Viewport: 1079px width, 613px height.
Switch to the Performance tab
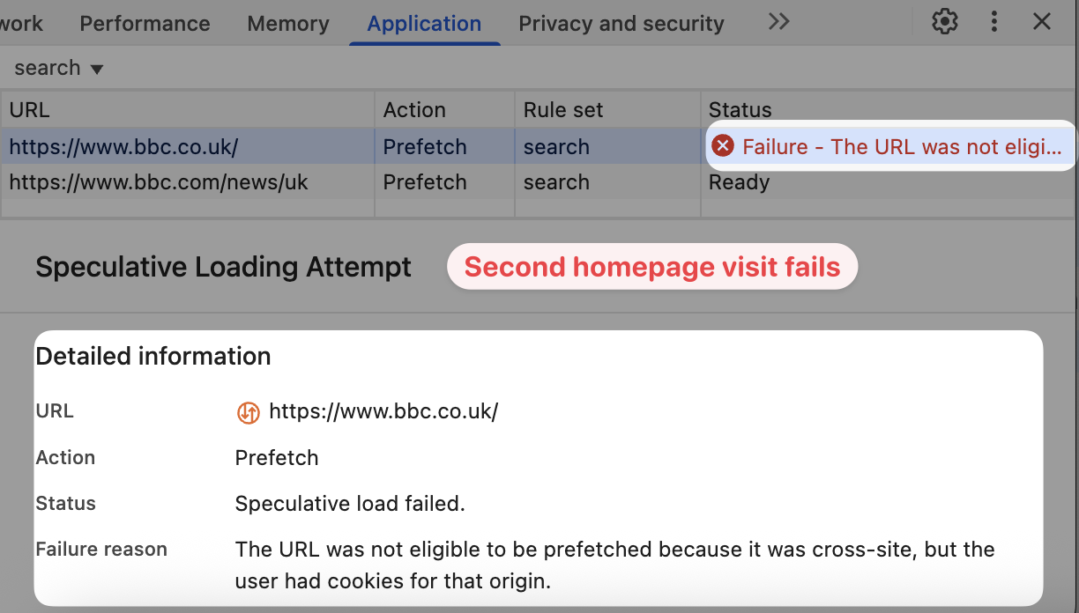click(145, 24)
